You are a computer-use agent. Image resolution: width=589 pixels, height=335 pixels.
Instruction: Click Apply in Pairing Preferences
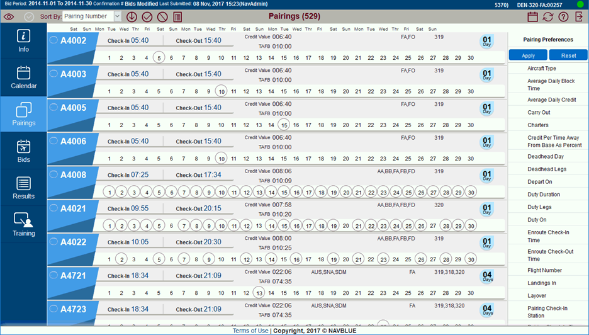click(x=528, y=55)
